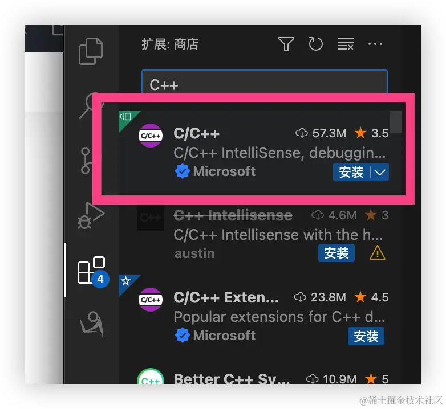The height and width of the screenshot is (409, 446).
Task: Refresh the extensions list
Action: pyautogui.click(x=316, y=44)
